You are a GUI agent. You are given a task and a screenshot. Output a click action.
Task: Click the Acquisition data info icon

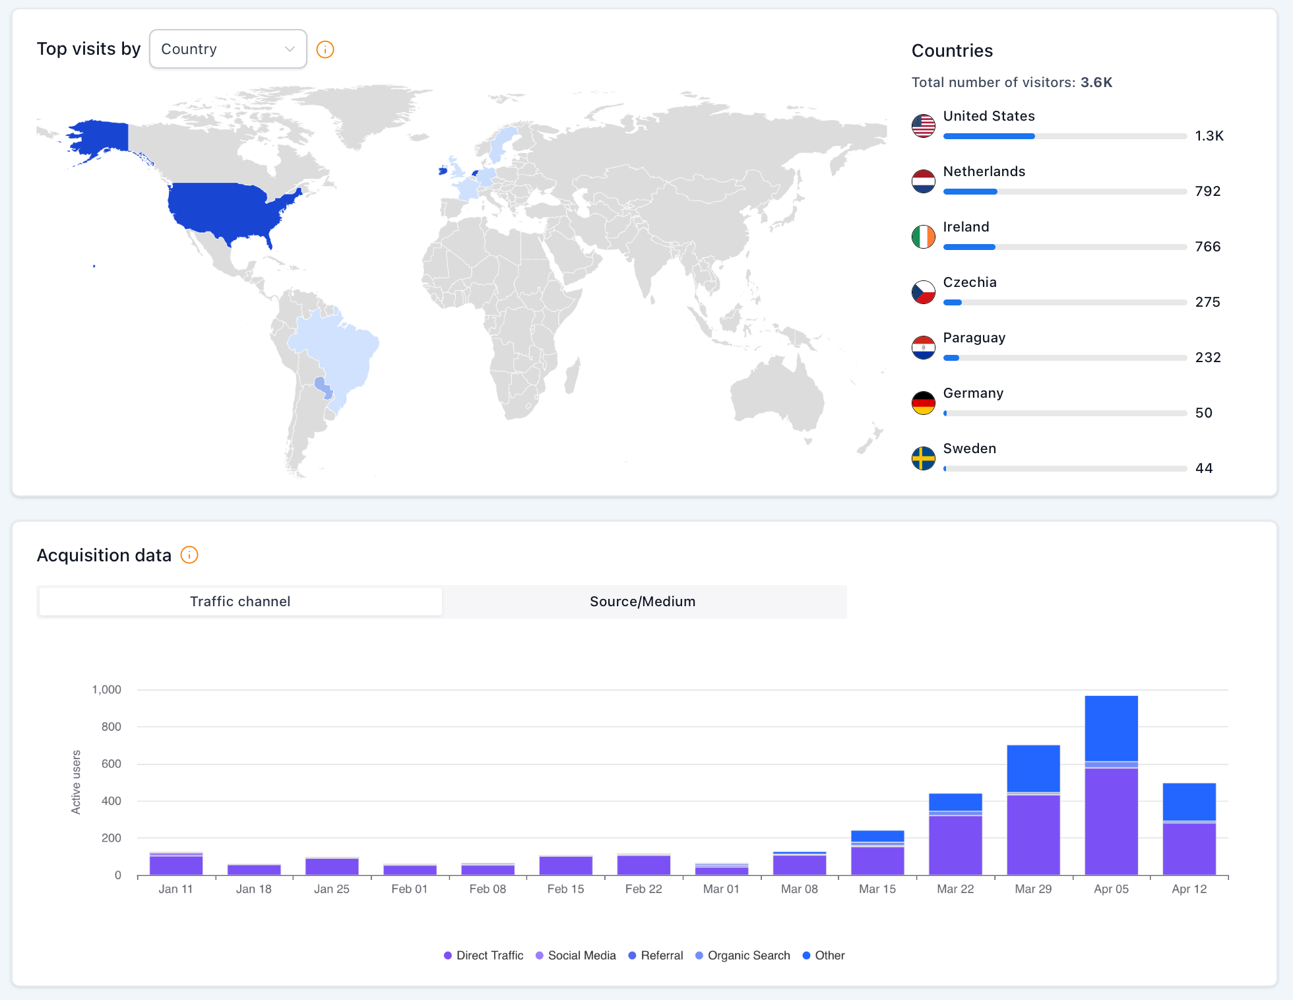point(189,555)
